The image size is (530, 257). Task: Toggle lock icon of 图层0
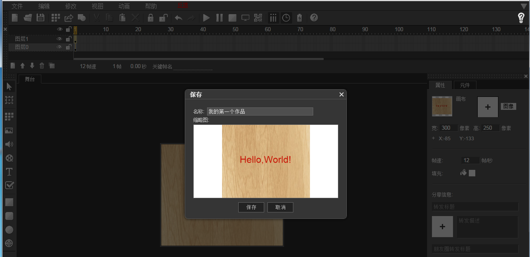pyautogui.click(x=68, y=47)
